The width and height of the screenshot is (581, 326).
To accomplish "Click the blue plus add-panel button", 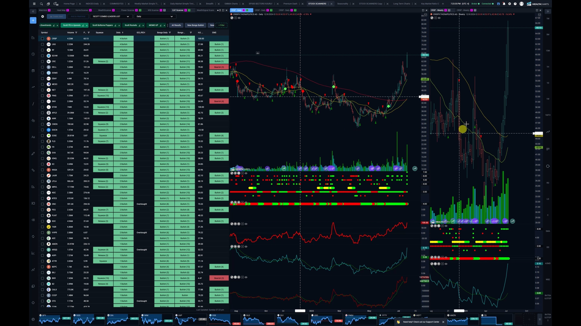I will 33,20.
